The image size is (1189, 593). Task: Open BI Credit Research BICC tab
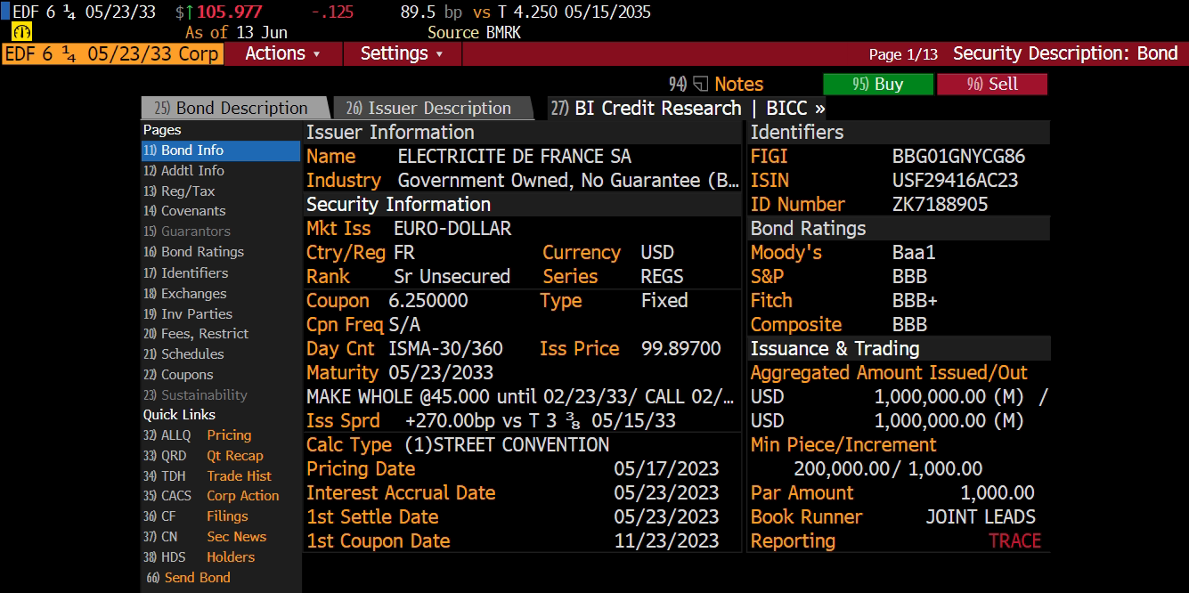pyautogui.click(x=688, y=109)
